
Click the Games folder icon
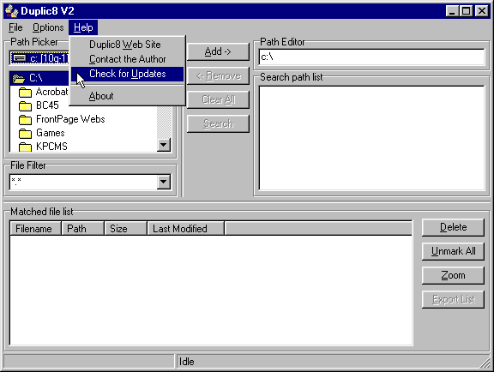[25, 134]
